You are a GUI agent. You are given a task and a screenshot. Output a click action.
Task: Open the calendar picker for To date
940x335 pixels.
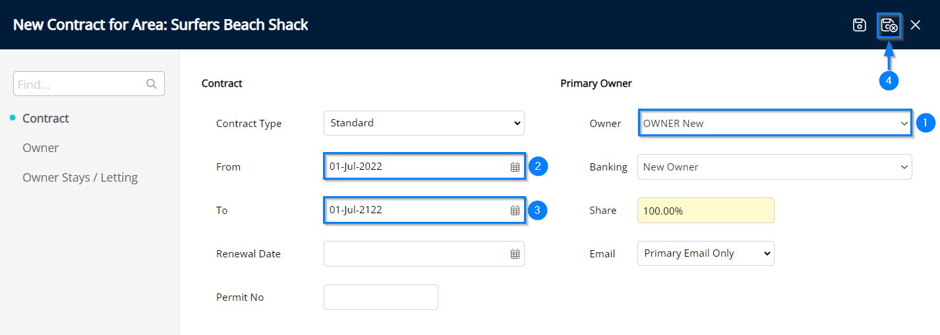(515, 211)
